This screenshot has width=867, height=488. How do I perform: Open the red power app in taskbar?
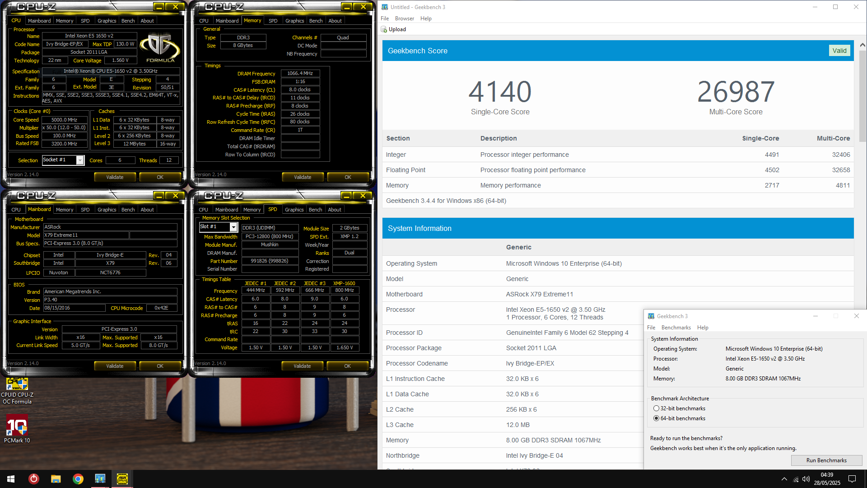(33, 479)
